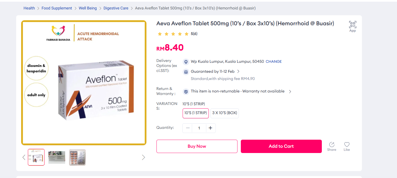Select the 10'S (1 STRIP) variation
397x178 pixels.
(195, 113)
